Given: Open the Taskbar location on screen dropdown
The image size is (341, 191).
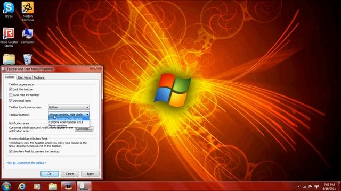Looking at the screenshot, I should coord(69,107).
